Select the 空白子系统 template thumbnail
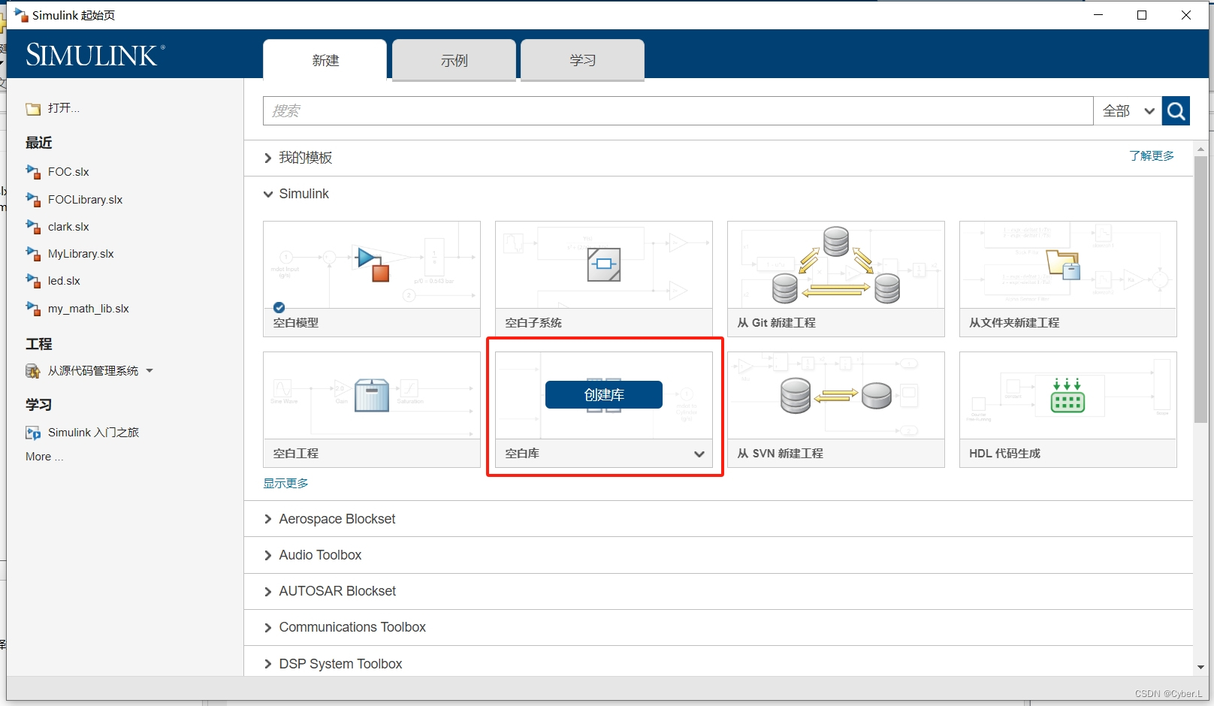The image size is (1214, 706). (x=604, y=264)
